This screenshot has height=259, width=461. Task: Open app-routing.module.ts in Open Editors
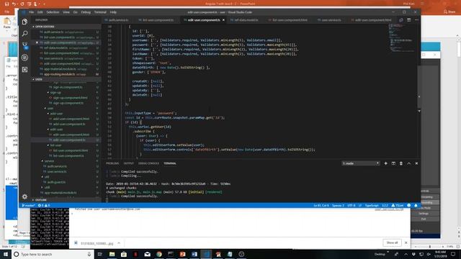coord(60,74)
